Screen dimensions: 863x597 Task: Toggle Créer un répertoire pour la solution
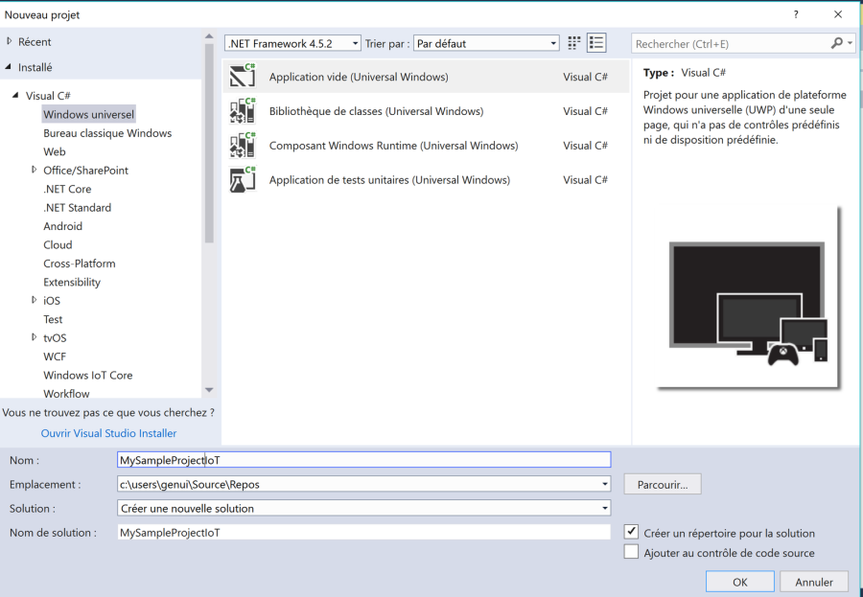tap(631, 532)
